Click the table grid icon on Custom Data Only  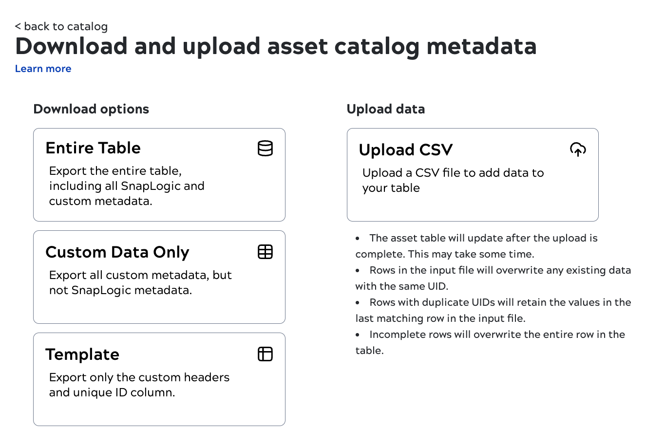(x=265, y=252)
